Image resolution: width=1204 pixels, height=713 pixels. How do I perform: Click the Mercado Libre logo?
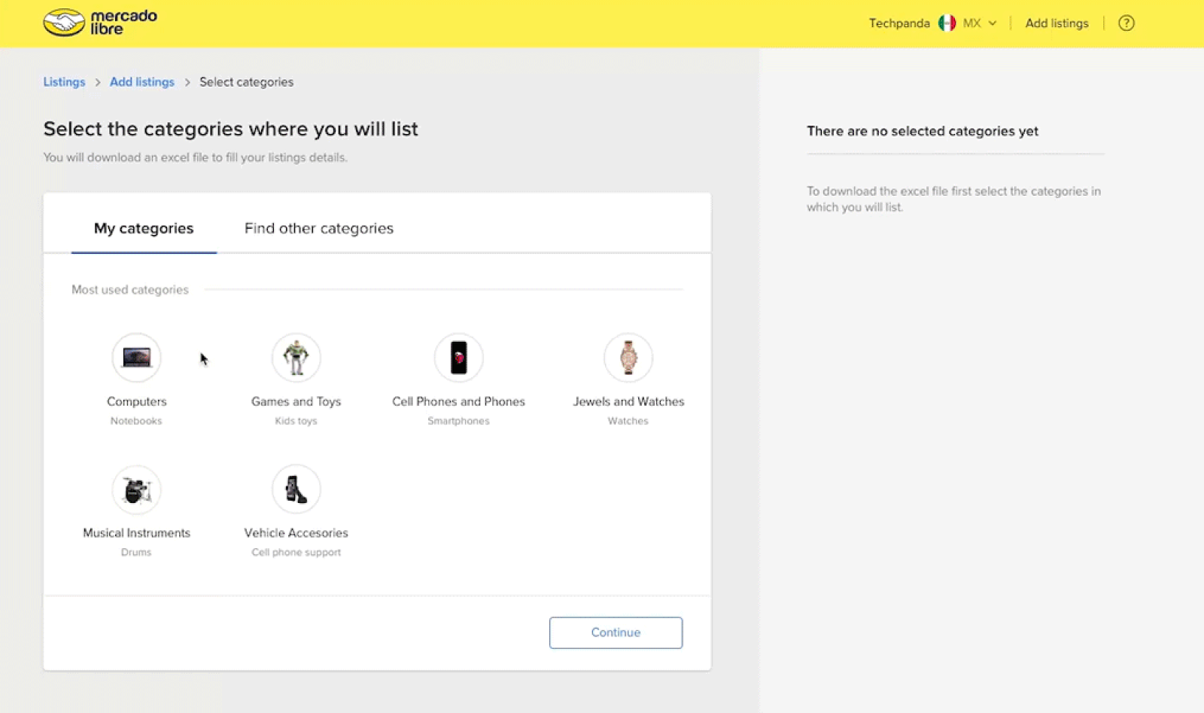pos(100,22)
